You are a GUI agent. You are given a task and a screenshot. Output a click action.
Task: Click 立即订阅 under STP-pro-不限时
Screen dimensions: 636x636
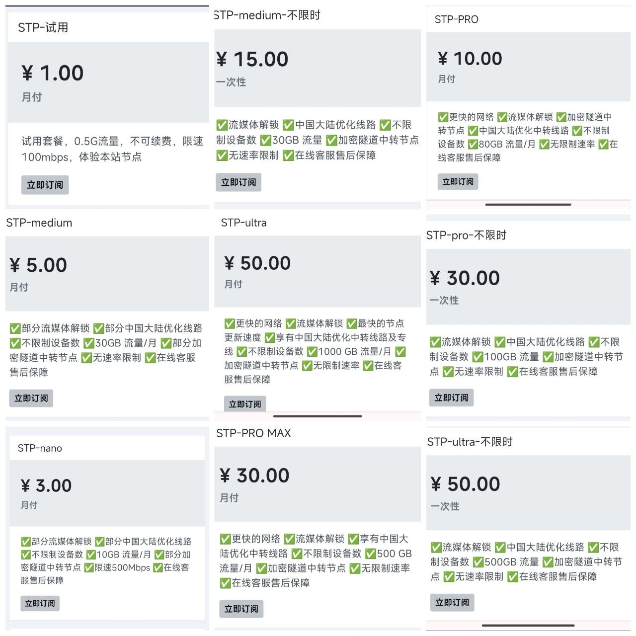tap(451, 397)
